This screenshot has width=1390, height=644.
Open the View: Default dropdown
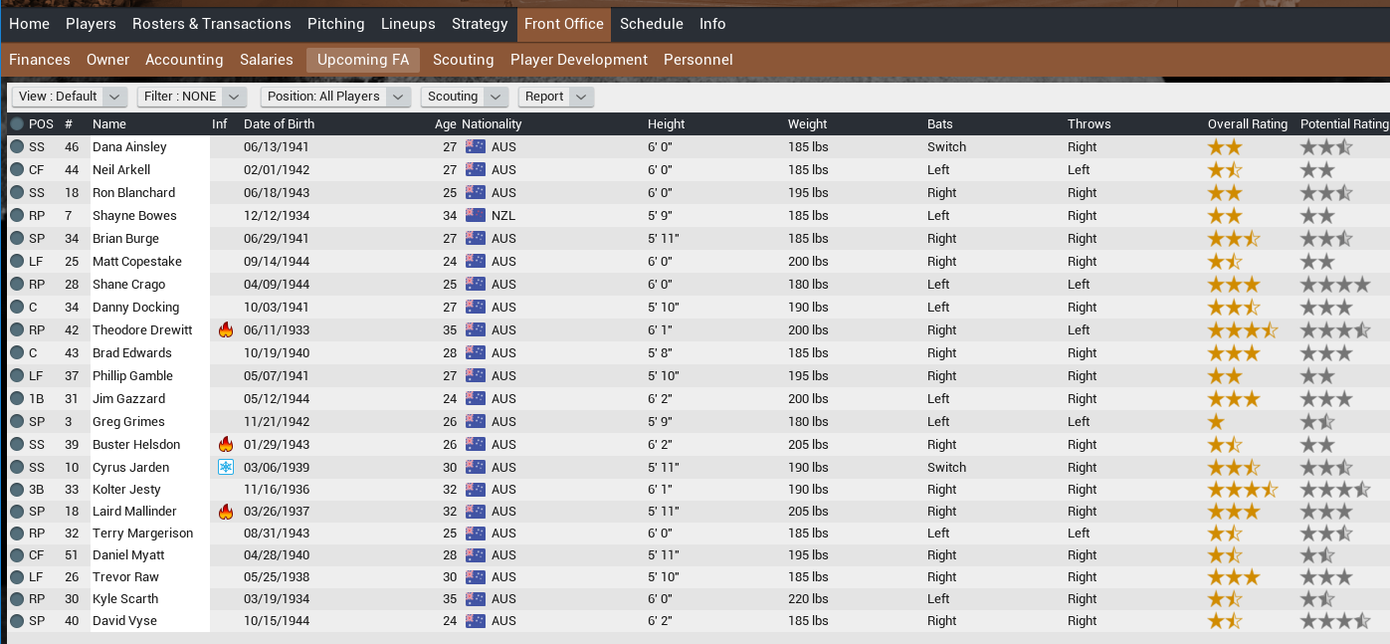[x=69, y=97]
